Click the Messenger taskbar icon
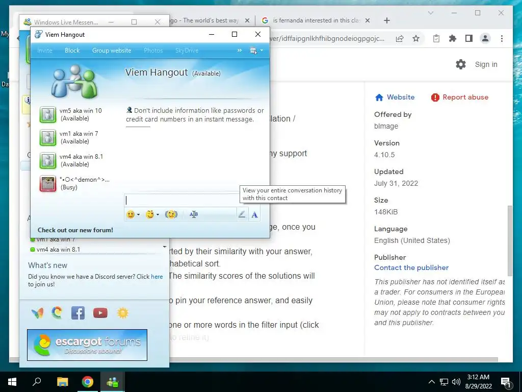Viewport: 522px width, 392px height. tap(113, 382)
